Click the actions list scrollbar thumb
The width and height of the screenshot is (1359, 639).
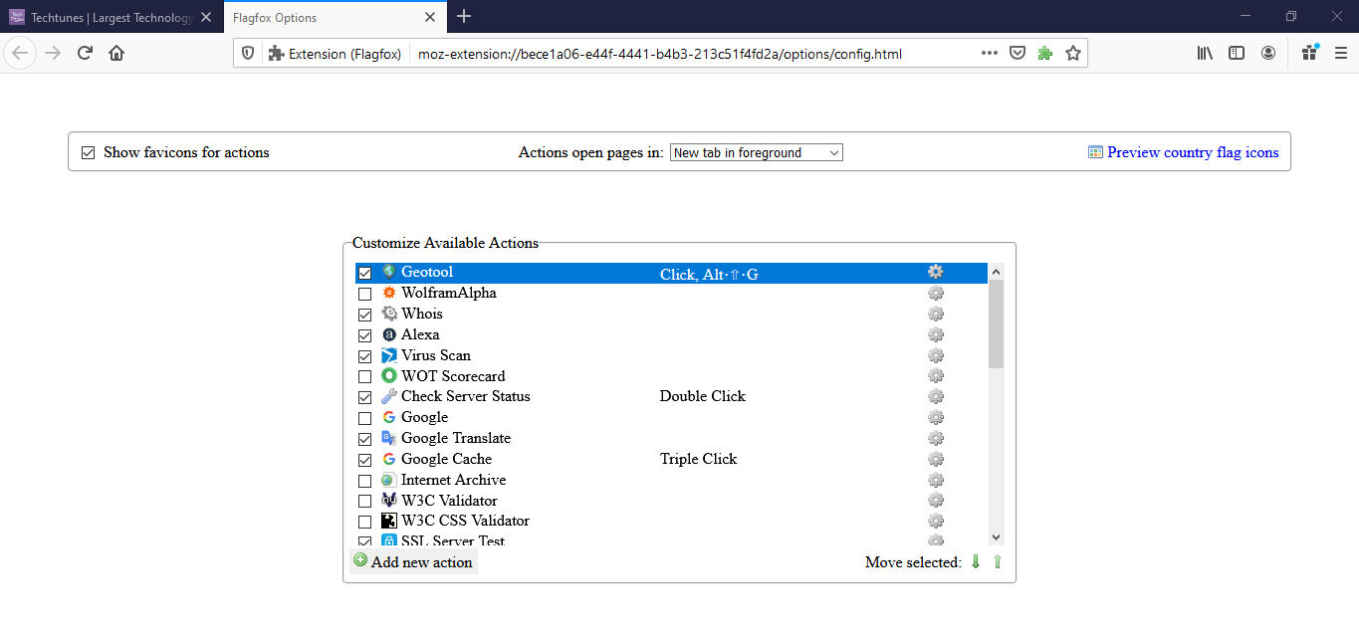(x=996, y=323)
